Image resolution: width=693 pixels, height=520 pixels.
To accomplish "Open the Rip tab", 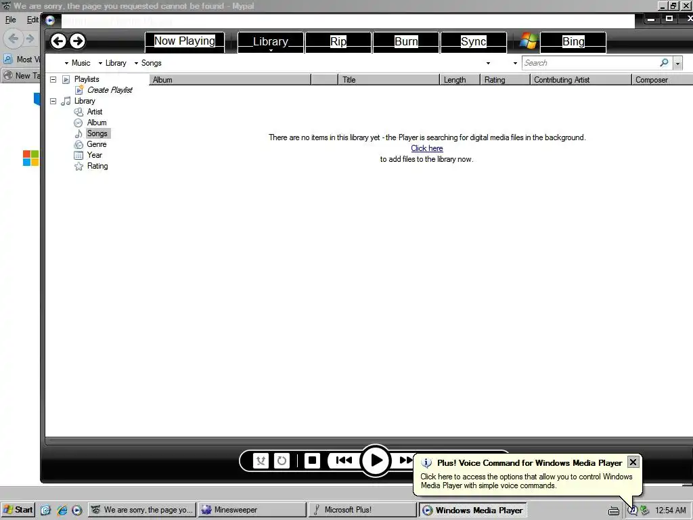I will tap(338, 42).
